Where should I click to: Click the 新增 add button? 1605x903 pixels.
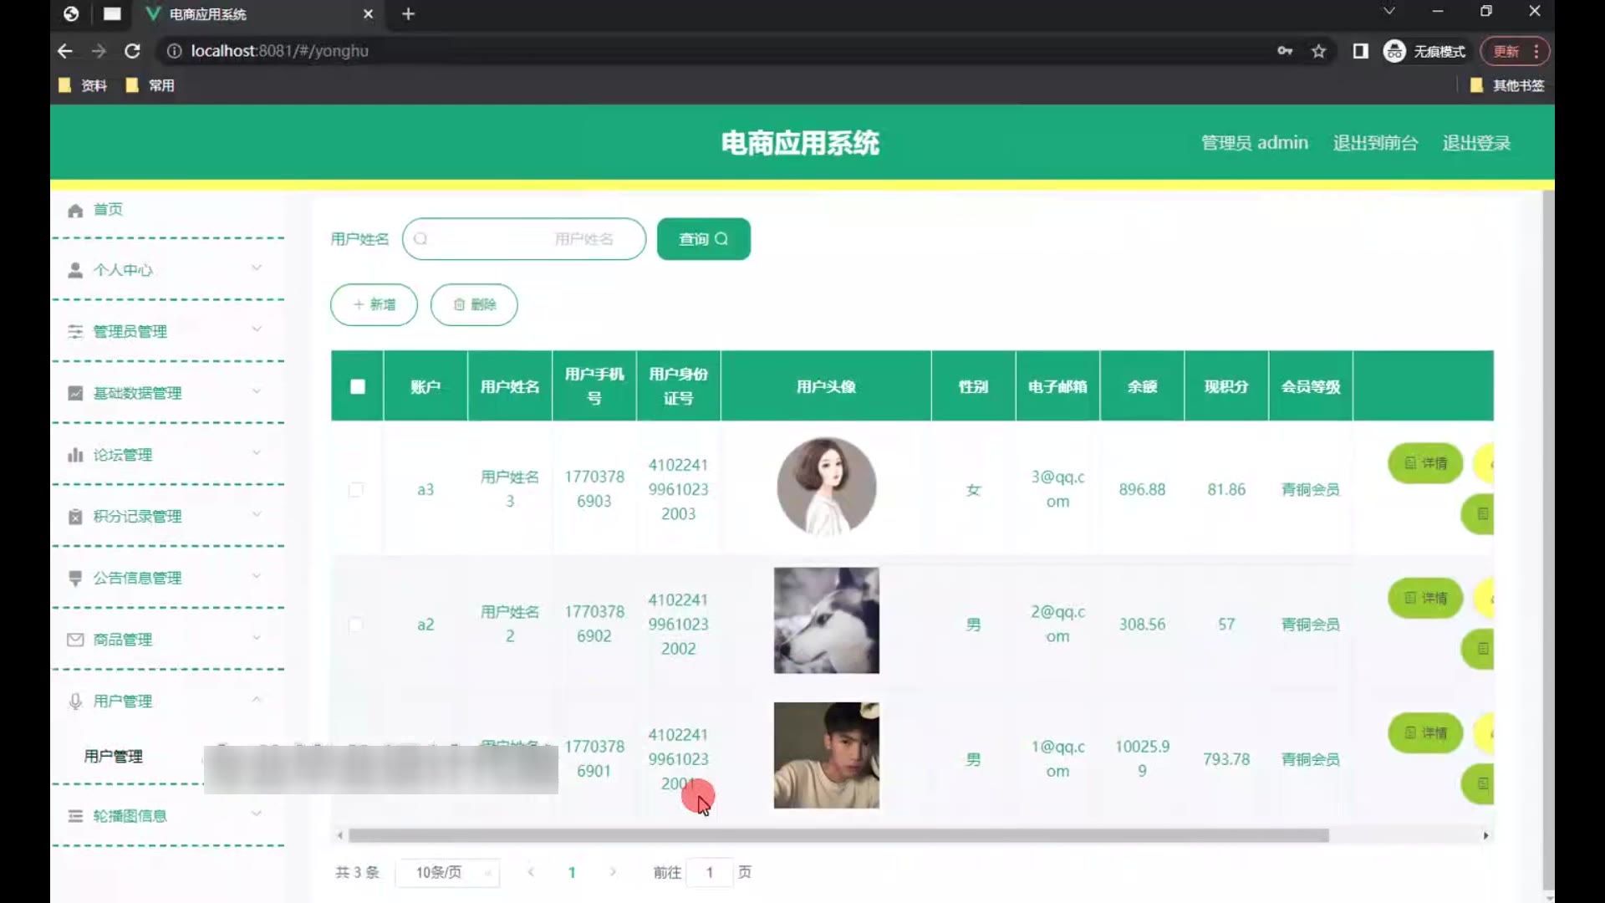pos(374,304)
